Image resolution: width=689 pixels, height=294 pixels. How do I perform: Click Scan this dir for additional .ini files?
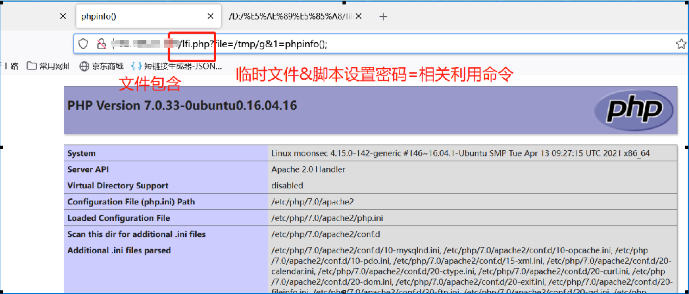(136, 234)
